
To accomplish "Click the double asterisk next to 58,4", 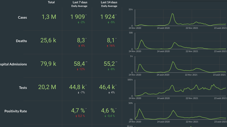I will pyautogui.click(x=86, y=62).
